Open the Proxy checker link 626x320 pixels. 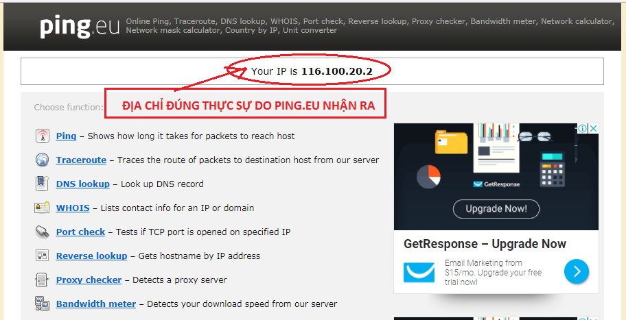point(89,280)
